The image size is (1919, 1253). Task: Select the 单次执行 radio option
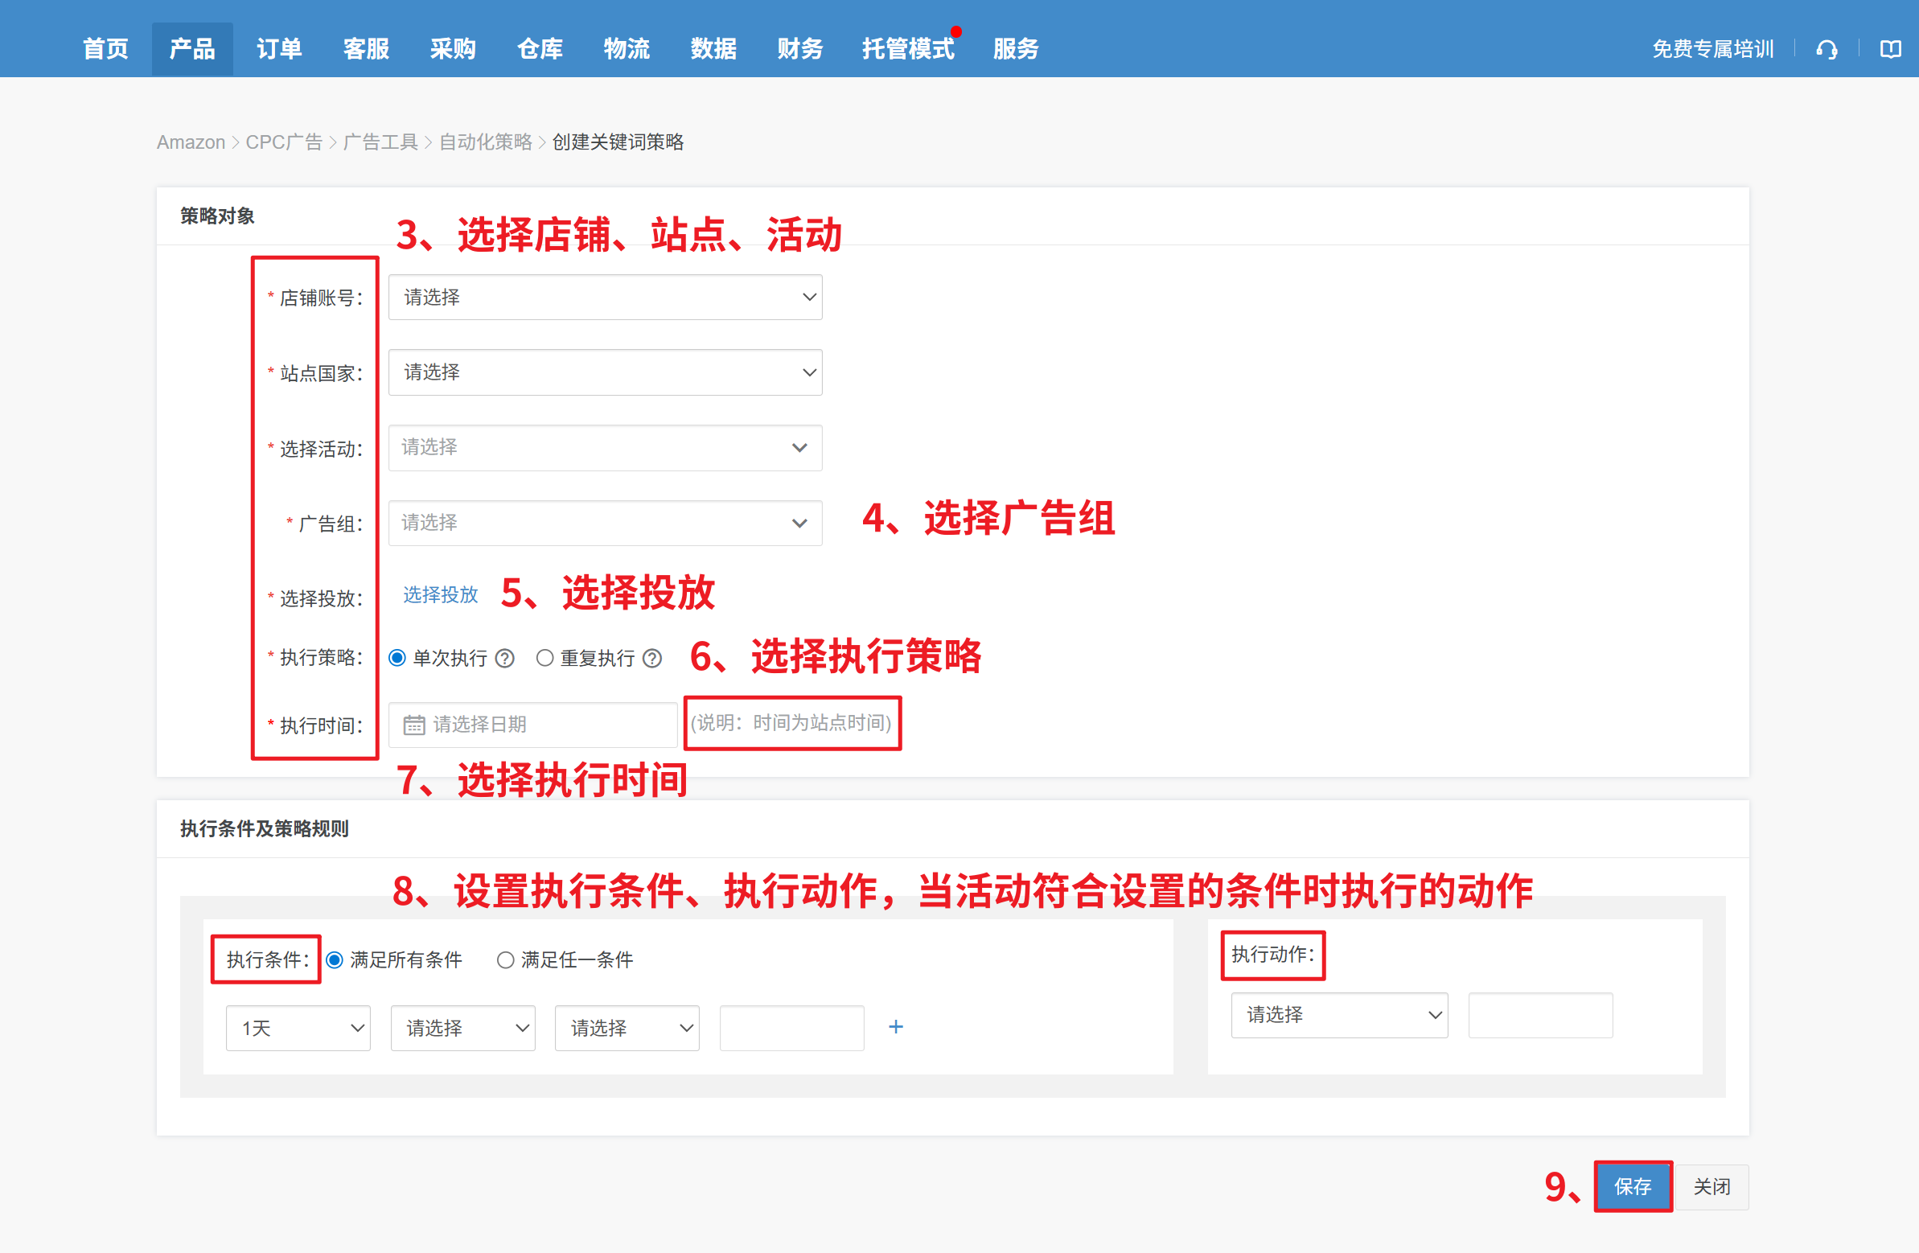pos(397,658)
